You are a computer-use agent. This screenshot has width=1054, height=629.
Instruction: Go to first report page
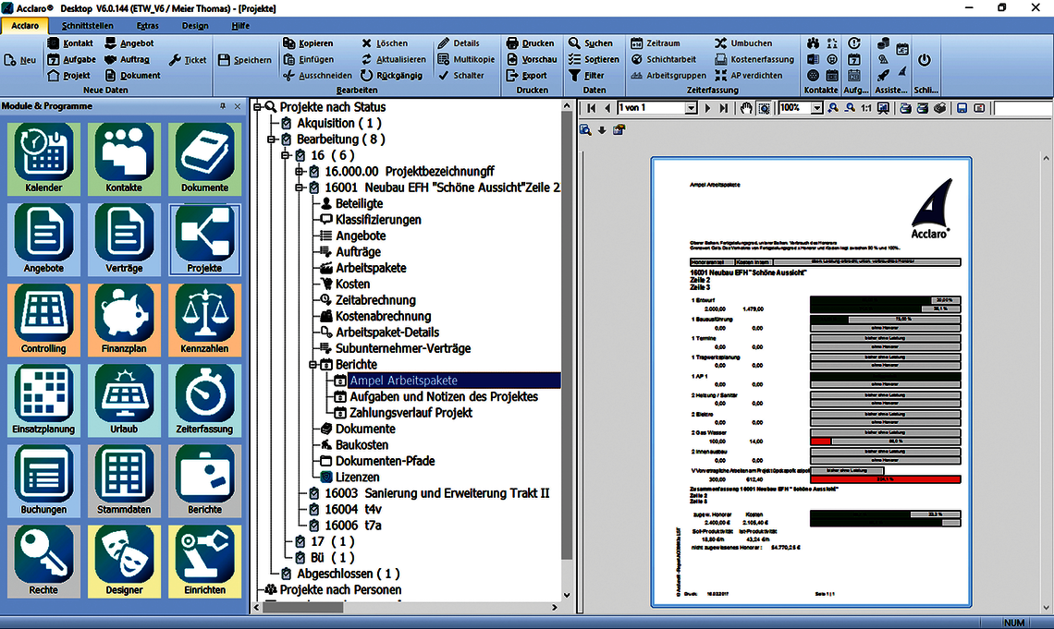592,108
